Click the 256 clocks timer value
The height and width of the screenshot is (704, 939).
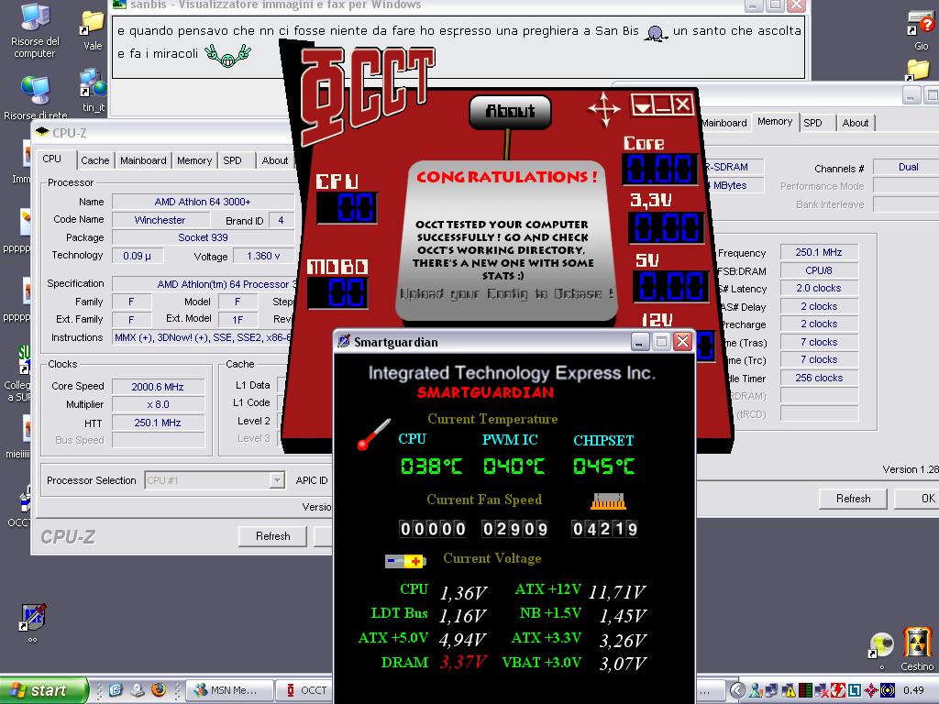819,378
